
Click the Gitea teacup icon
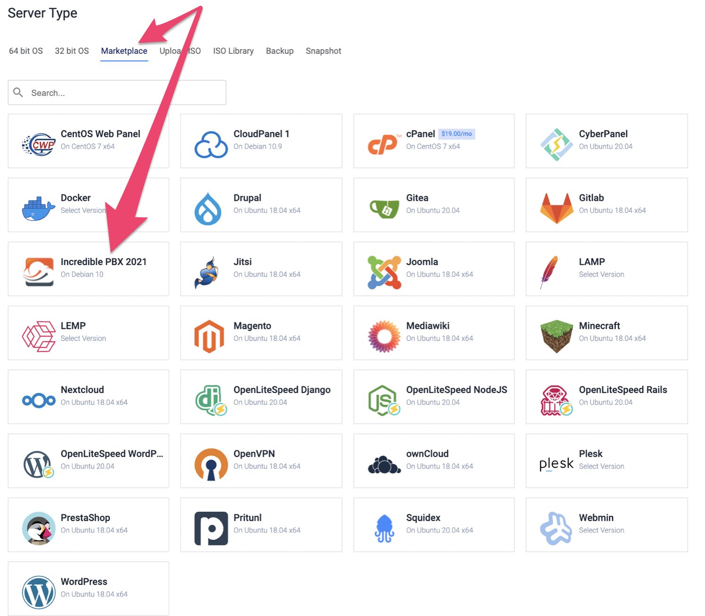(384, 209)
